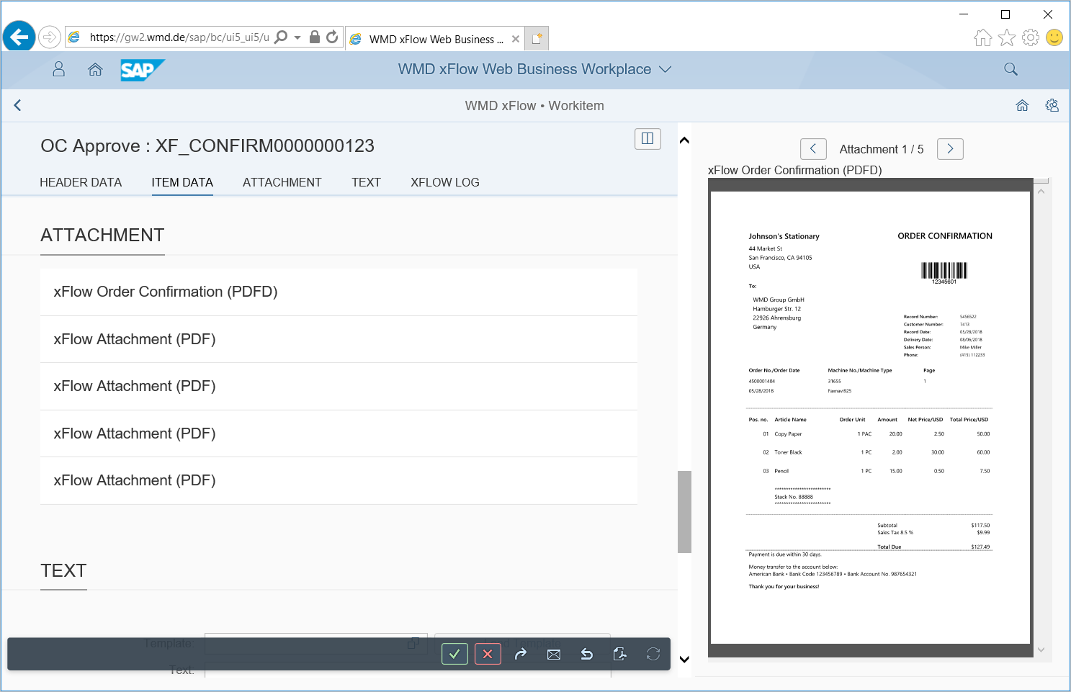The width and height of the screenshot is (1071, 692).
Task: Open search with the magnifier icon
Action: point(1010,69)
